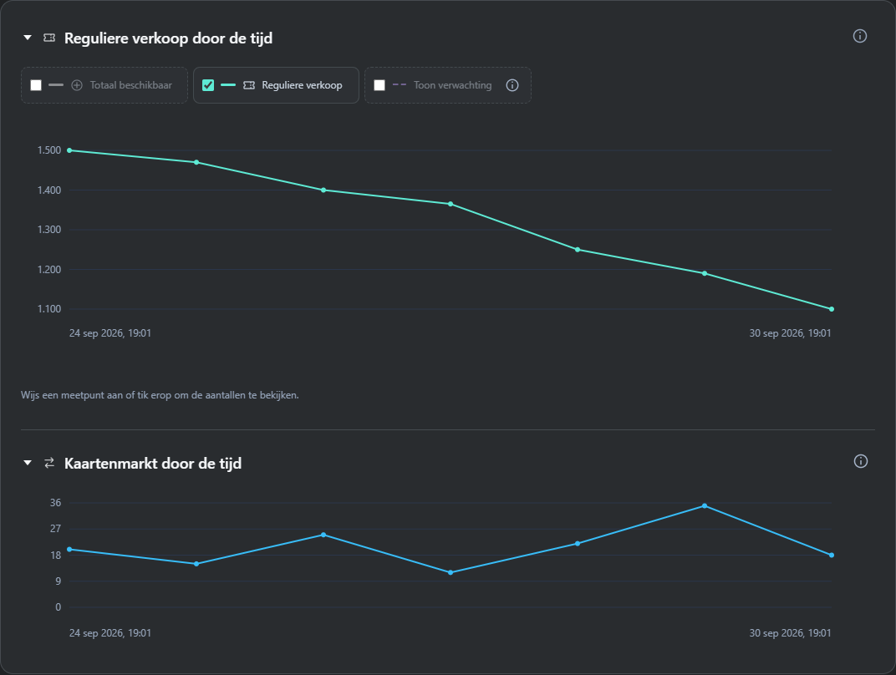
Task: Click the 1.300 y-axis label
Action: pos(49,230)
